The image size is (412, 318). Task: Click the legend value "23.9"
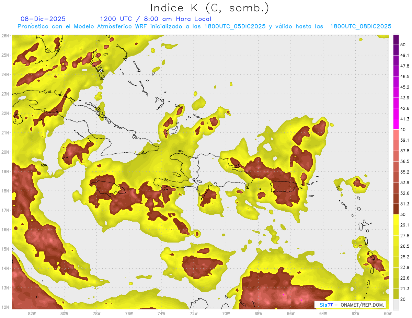pos(404,268)
